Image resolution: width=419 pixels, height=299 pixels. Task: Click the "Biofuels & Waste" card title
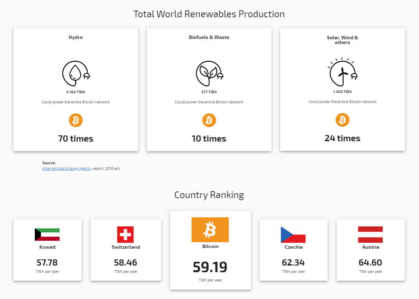[209, 37]
